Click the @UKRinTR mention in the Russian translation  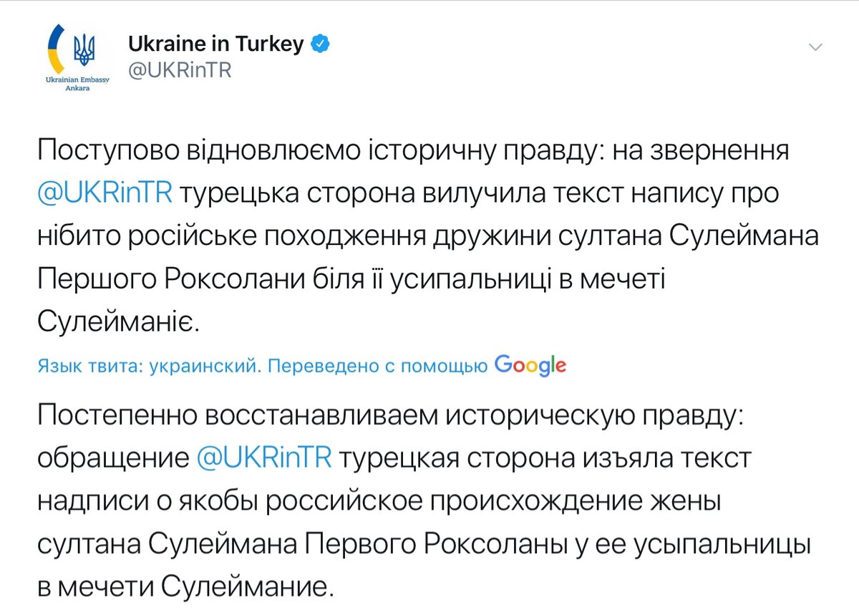tap(263, 458)
